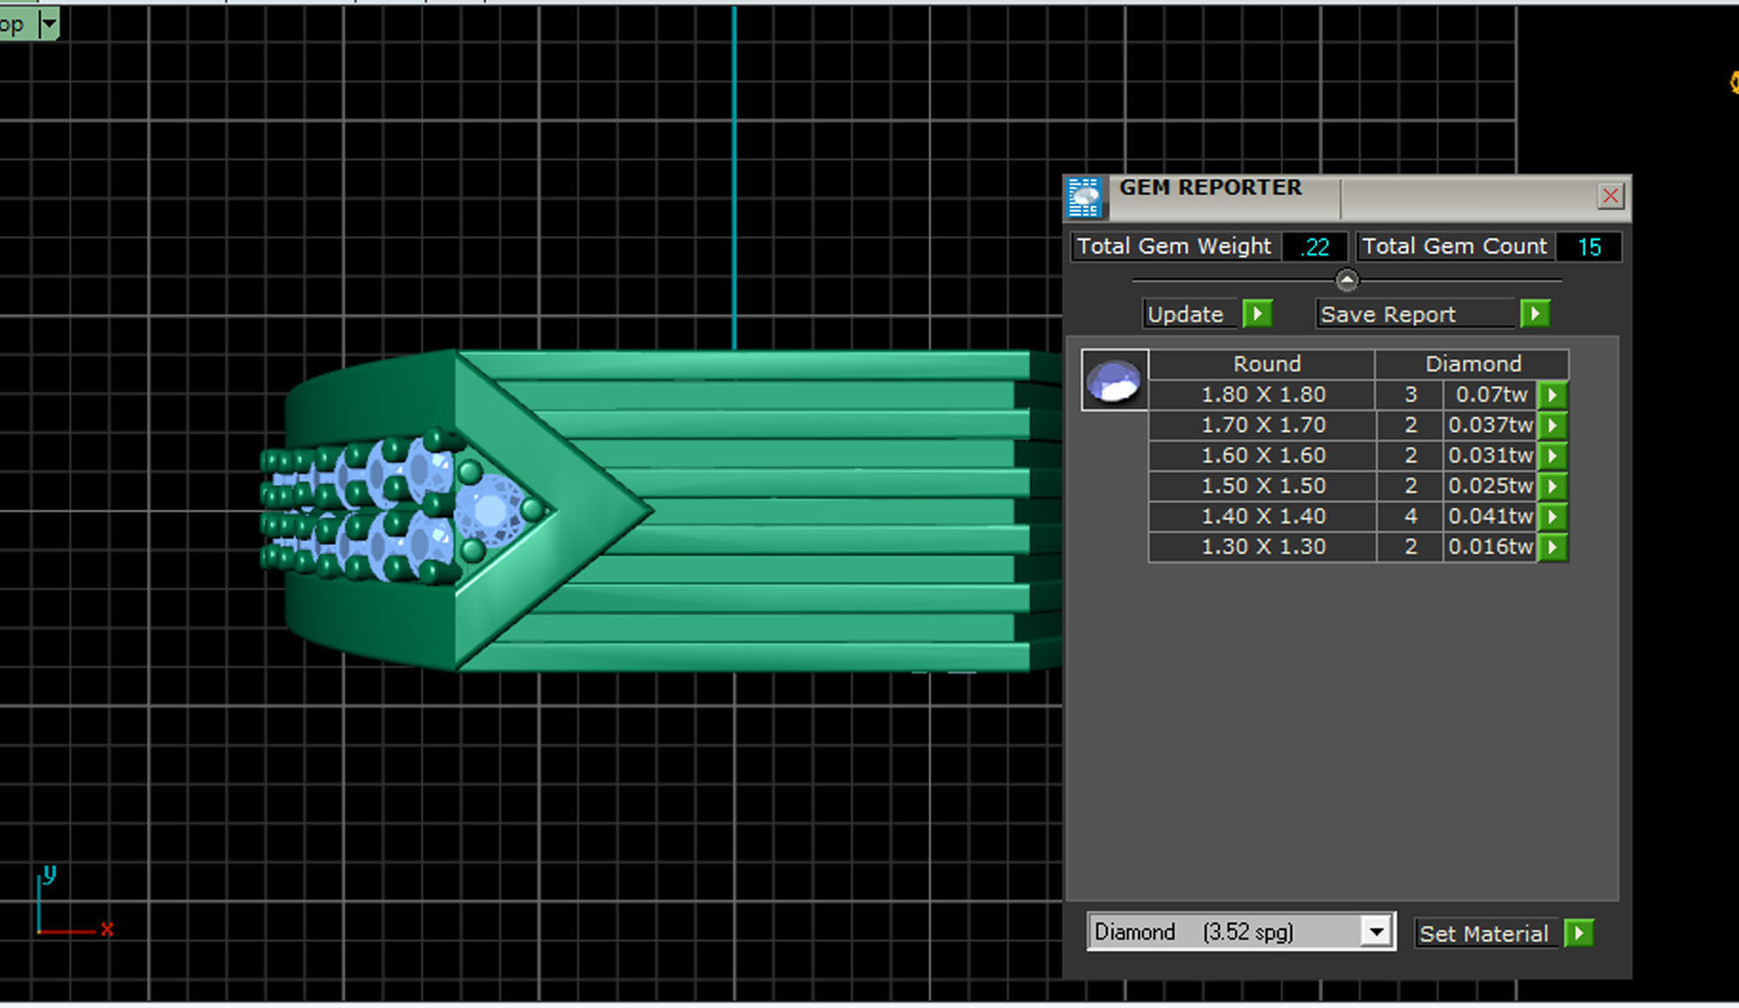
Task: Click green arrow beside Set Material
Action: pyautogui.click(x=1578, y=933)
